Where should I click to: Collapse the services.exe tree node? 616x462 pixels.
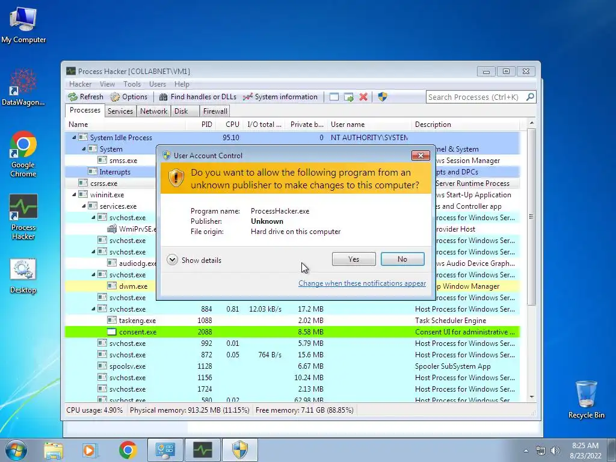tap(84, 206)
